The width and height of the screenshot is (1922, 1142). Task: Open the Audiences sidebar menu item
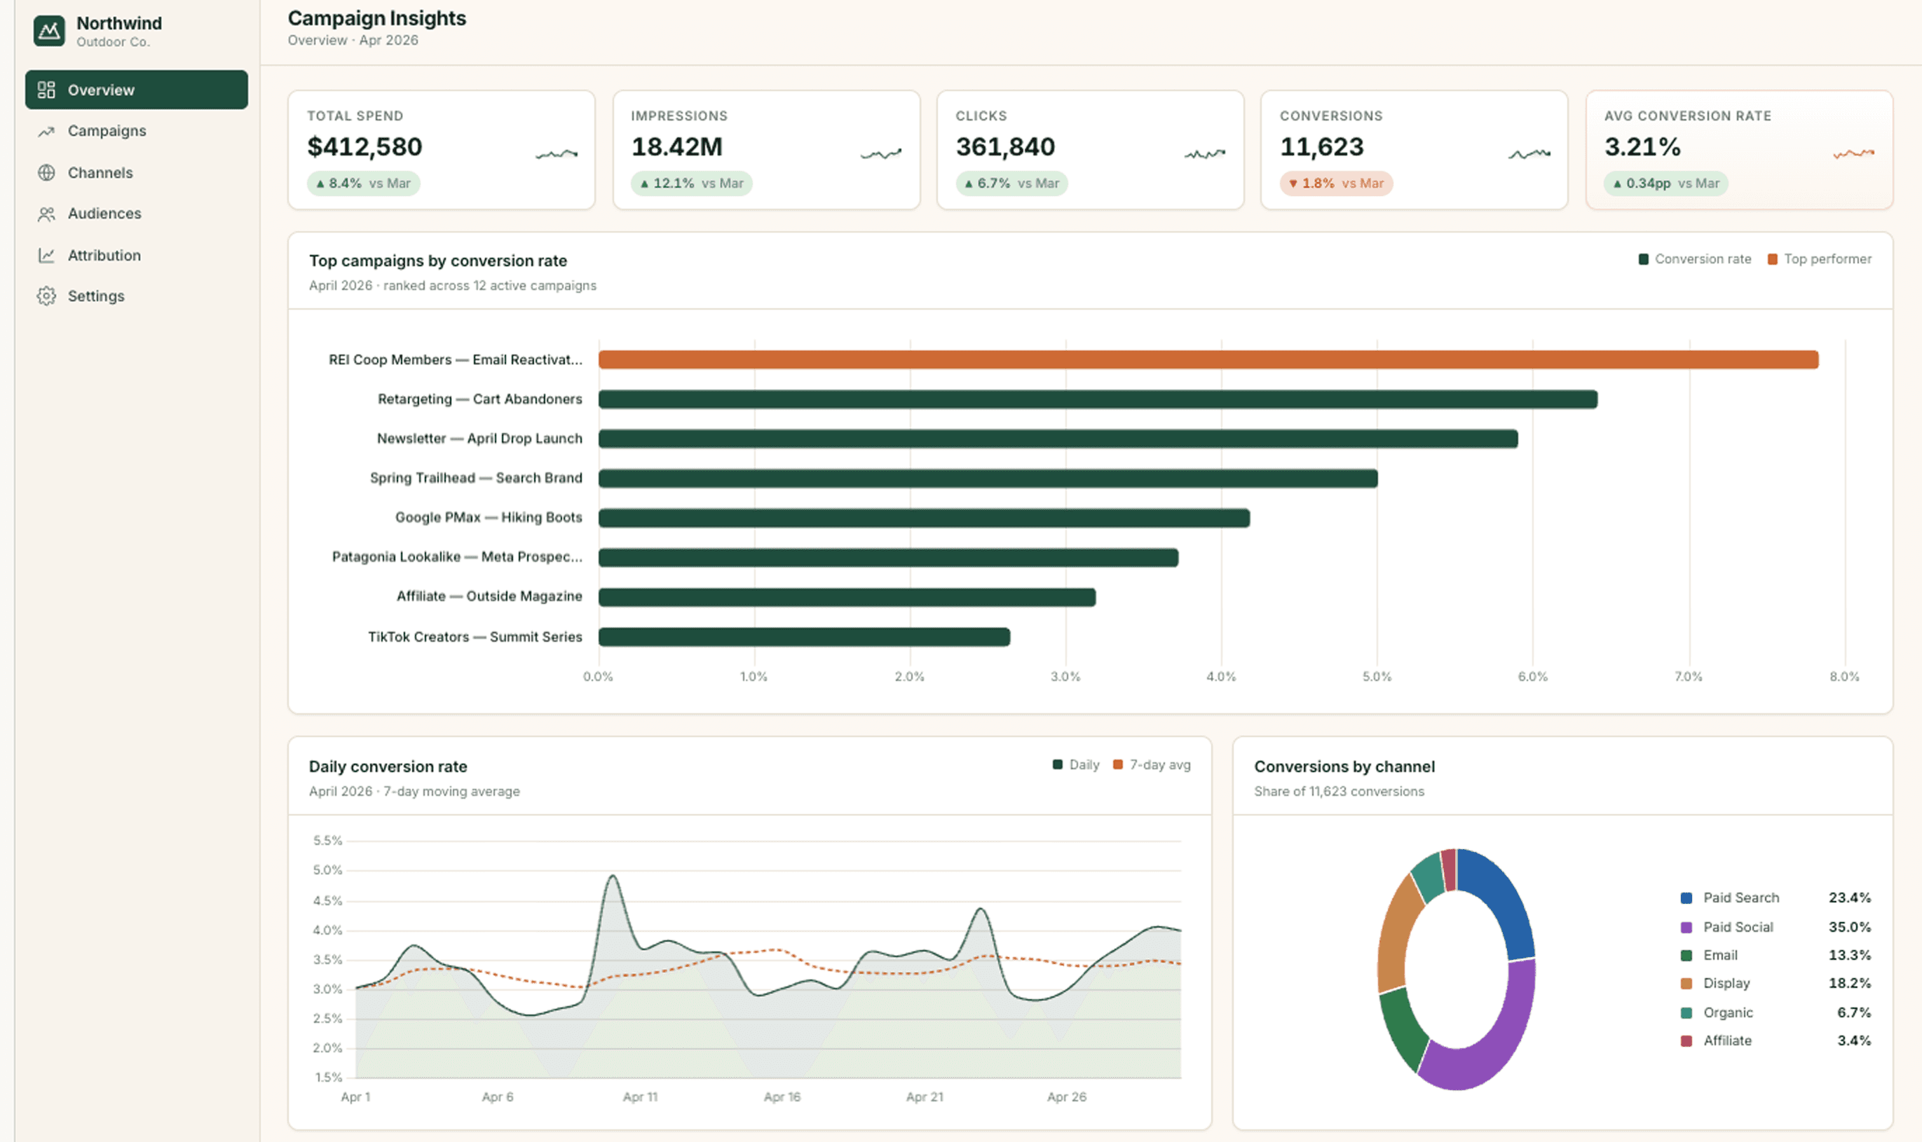tap(136, 214)
